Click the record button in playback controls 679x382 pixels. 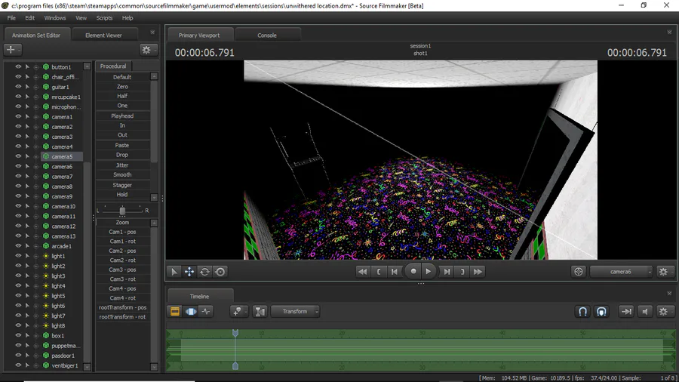coord(413,272)
